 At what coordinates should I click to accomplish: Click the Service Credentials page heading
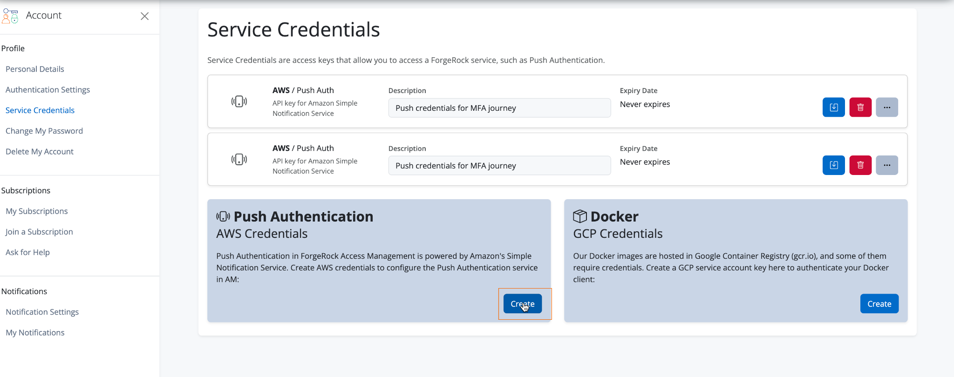pos(293,30)
